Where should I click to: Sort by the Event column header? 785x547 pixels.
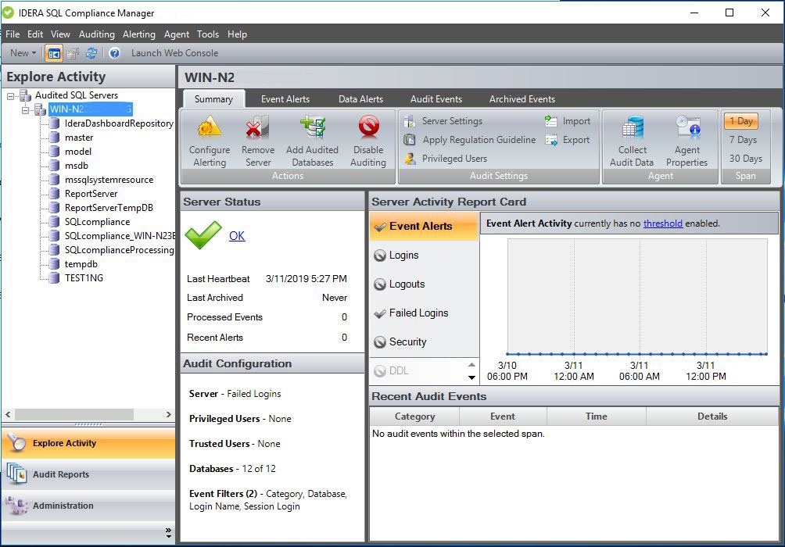coord(503,417)
